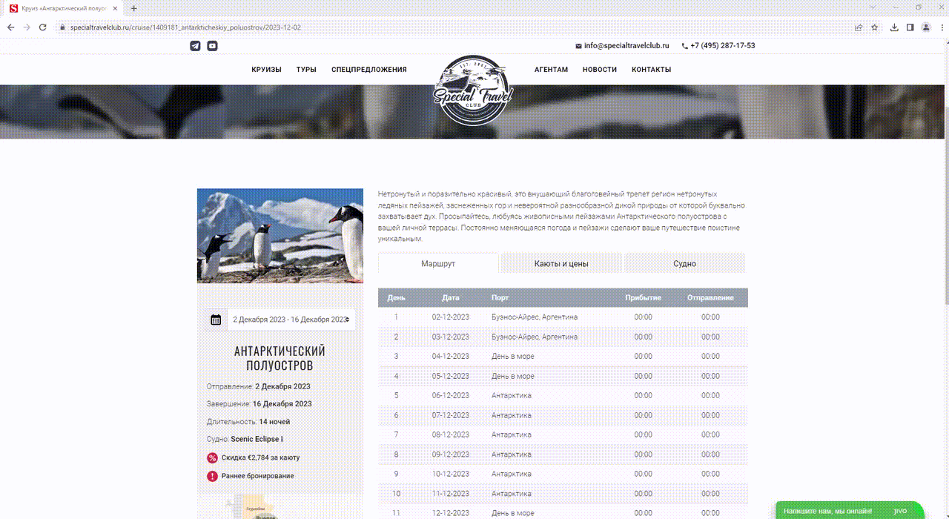Select the 05-12-2023 date cell
The height and width of the screenshot is (519, 949).
(451, 377)
